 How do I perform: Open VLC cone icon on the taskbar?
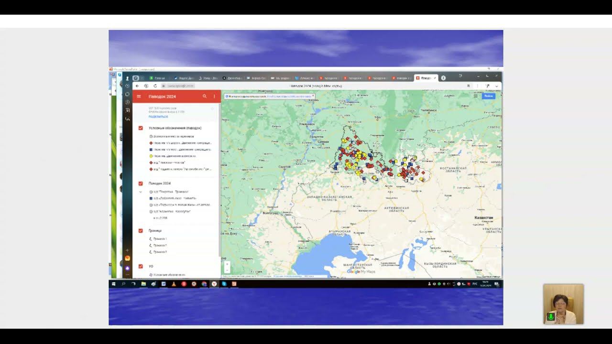click(174, 284)
